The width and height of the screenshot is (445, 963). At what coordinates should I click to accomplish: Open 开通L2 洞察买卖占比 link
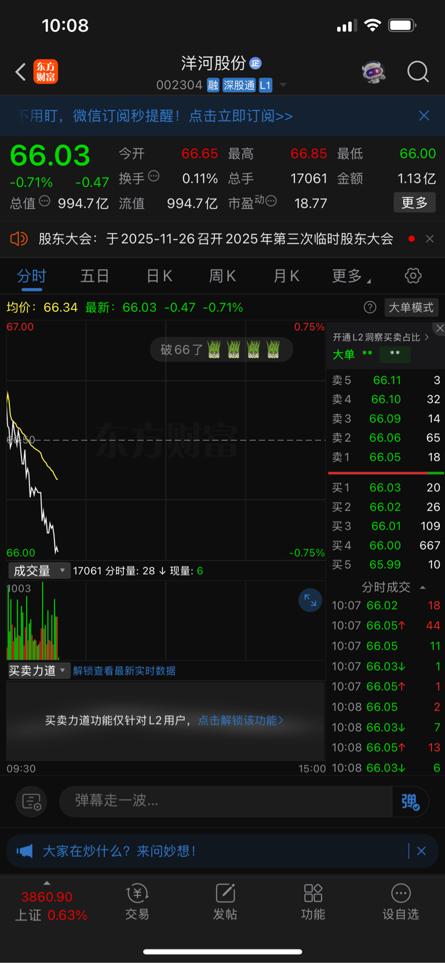pyautogui.click(x=380, y=337)
